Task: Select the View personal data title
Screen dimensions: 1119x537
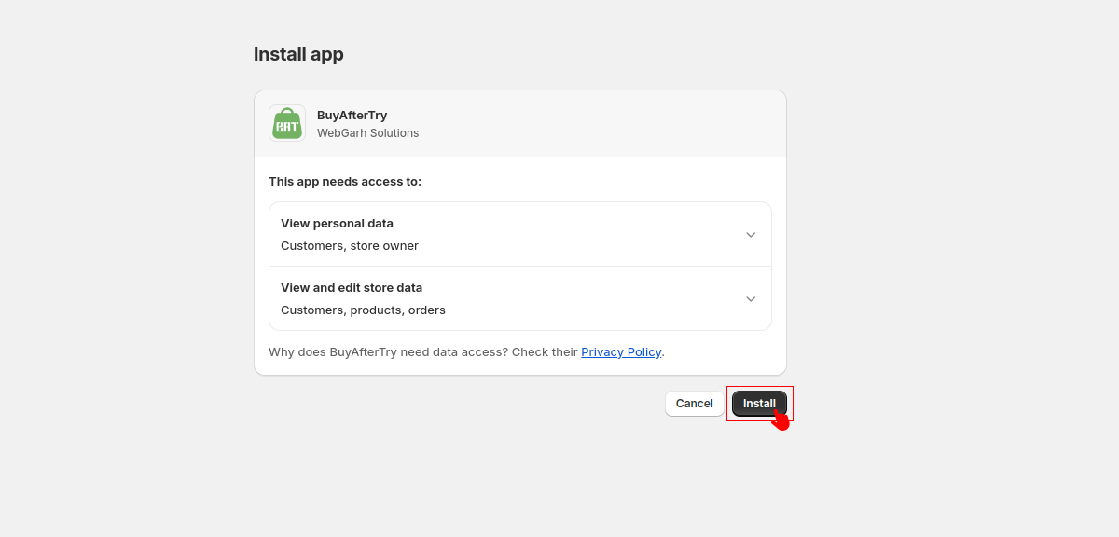Action: pos(337,224)
